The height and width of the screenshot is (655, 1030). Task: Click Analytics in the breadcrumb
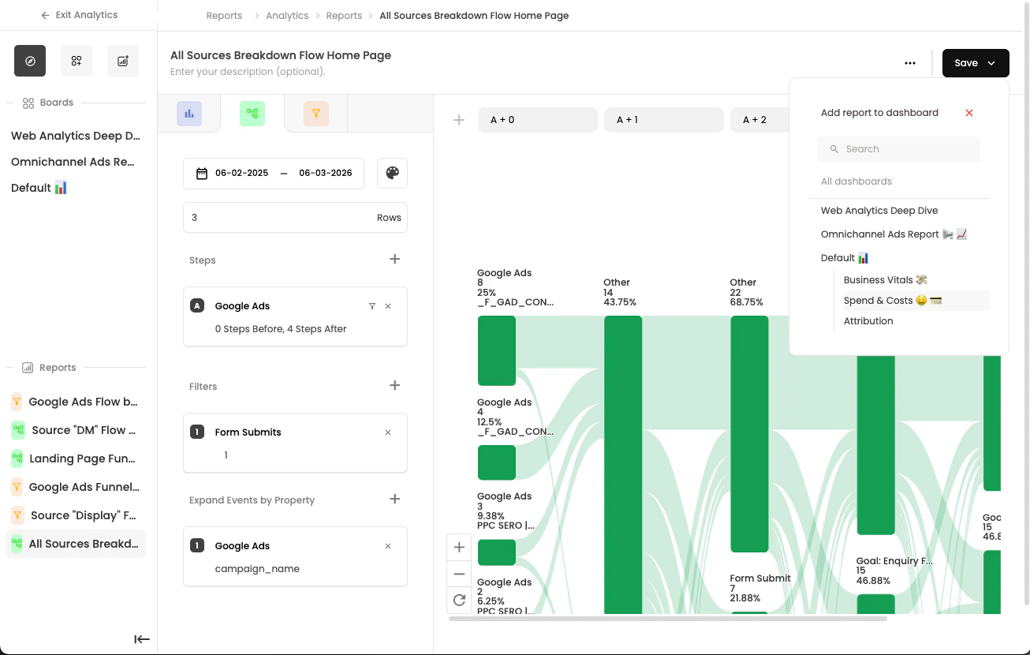pos(287,16)
